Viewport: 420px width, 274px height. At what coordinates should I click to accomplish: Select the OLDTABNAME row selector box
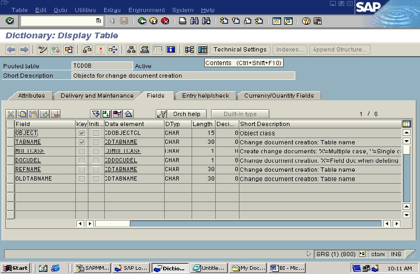(x=10, y=178)
